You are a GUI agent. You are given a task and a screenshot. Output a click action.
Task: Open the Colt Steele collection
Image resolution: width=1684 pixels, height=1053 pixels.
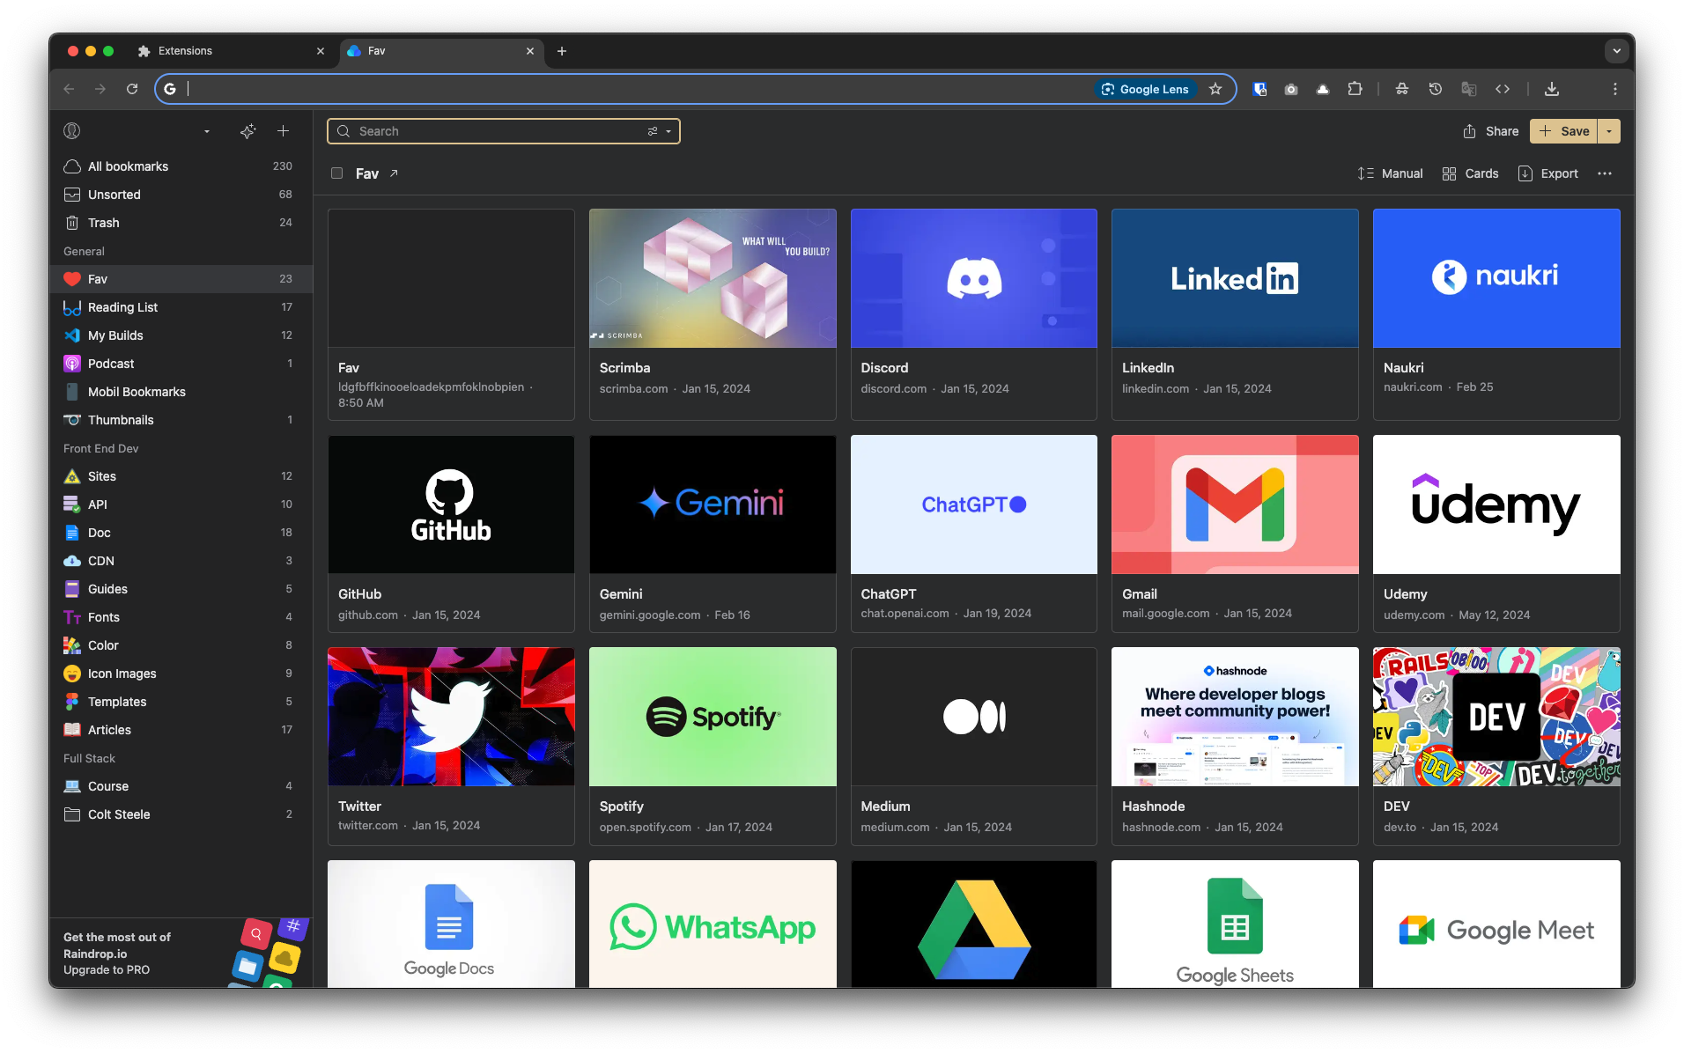[x=181, y=814]
